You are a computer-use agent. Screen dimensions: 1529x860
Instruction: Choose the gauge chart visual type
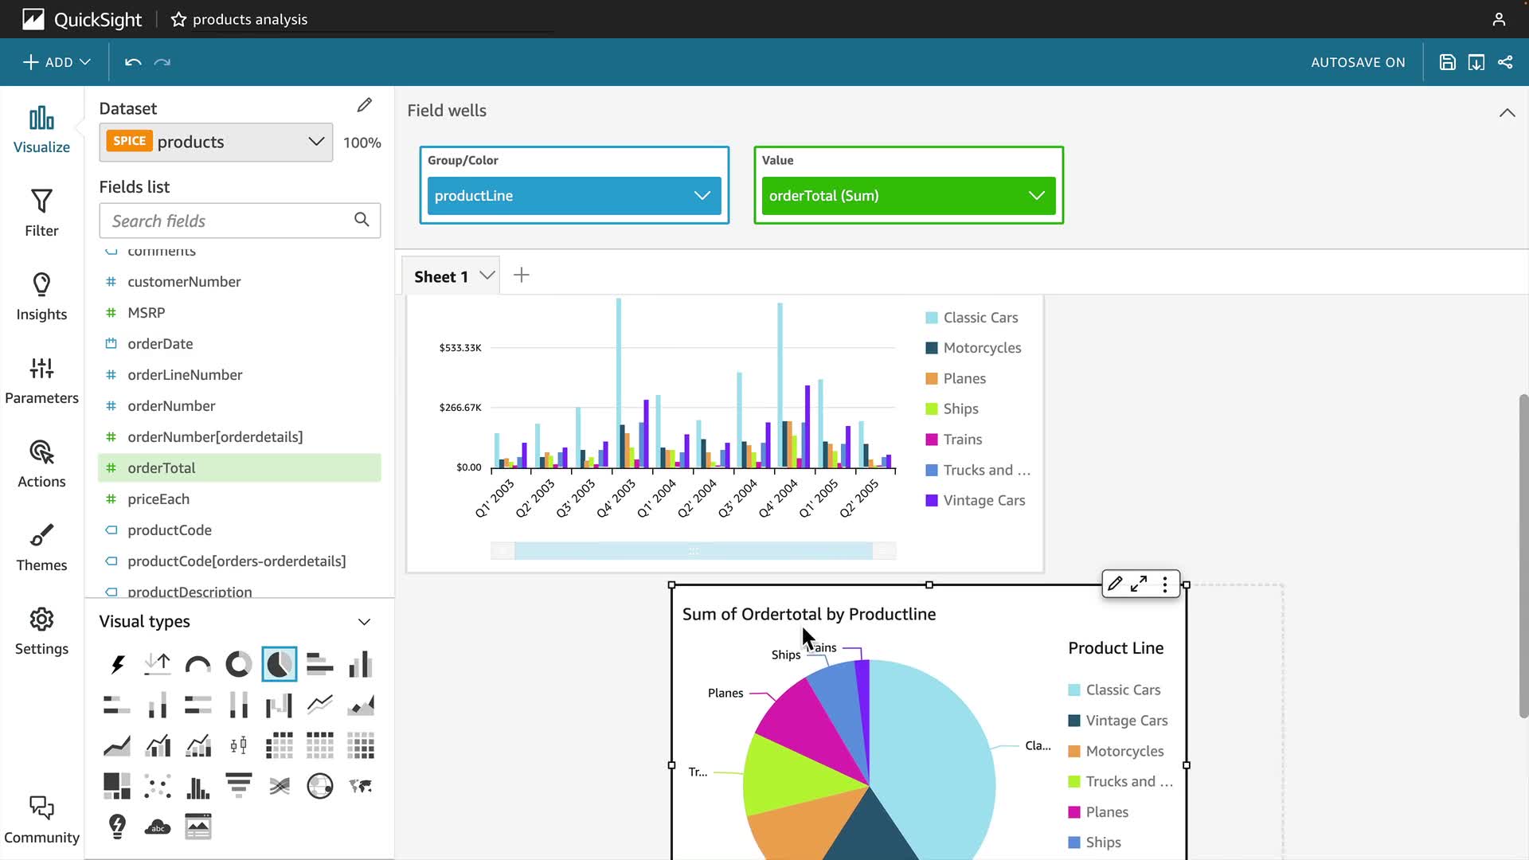click(x=197, y=664)
